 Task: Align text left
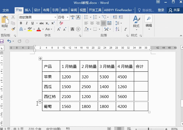tap(86, 23)
